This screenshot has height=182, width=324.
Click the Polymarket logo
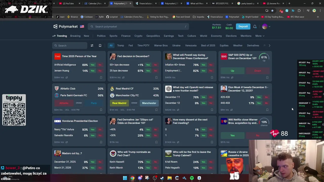click(x=65, y=27)
